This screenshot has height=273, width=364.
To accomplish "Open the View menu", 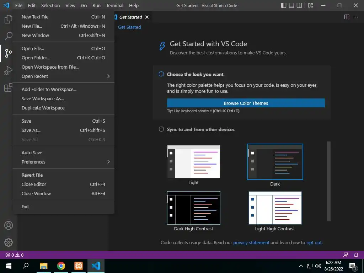I will click(x=70, y=5).
